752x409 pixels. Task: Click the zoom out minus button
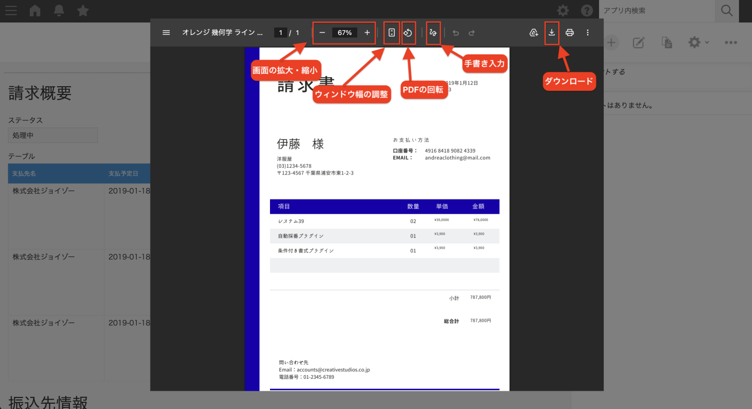click(x=322, y=32)
